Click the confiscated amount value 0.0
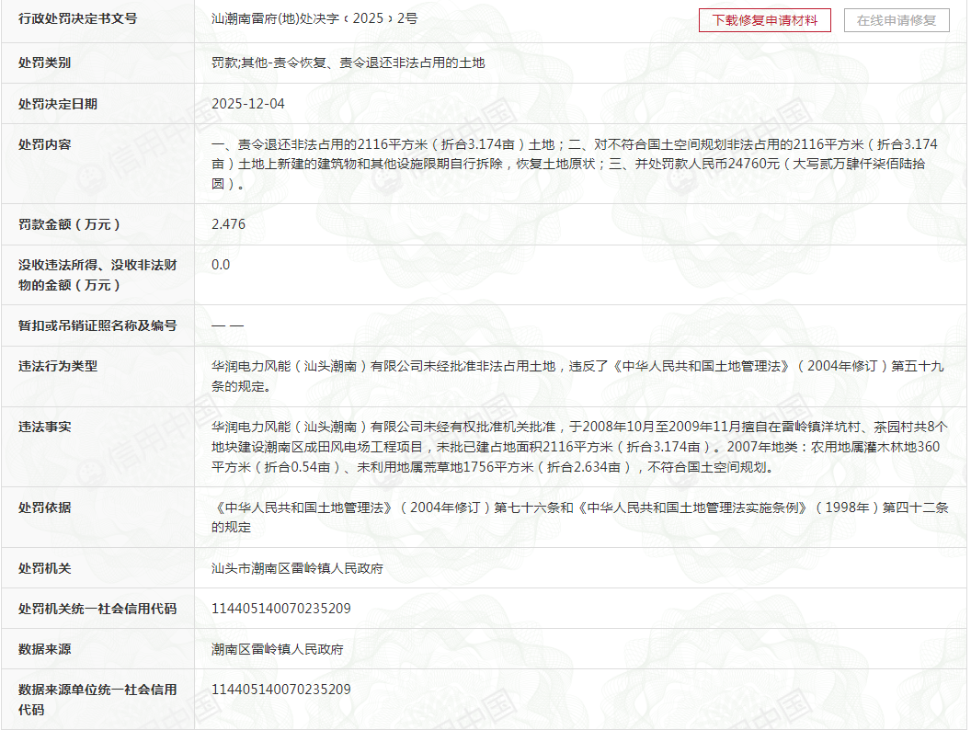 coord(221,265)
